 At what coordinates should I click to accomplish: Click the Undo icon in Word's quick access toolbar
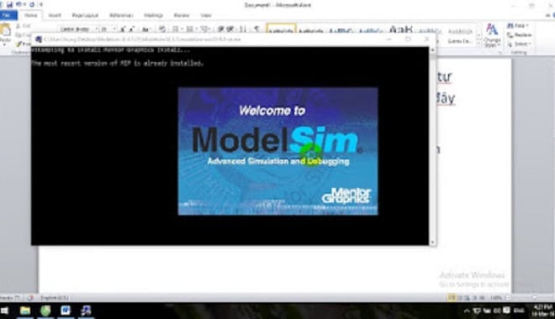tap(18, 4)
